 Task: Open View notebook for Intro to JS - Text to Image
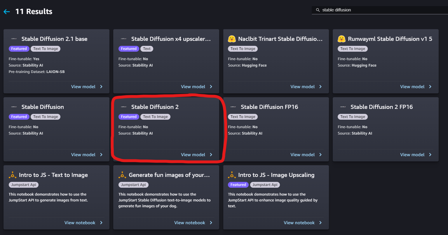(x=80, y=223)
